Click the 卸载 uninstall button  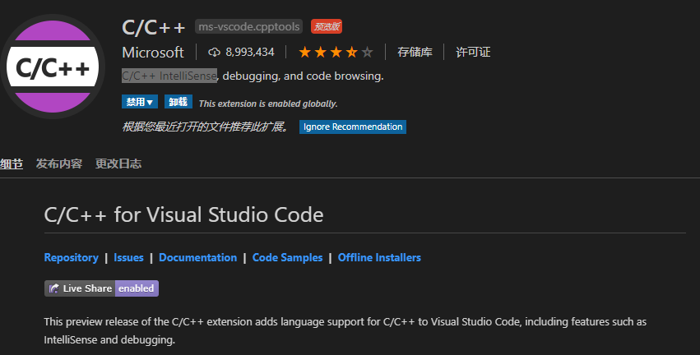click(x=178, y=102)
